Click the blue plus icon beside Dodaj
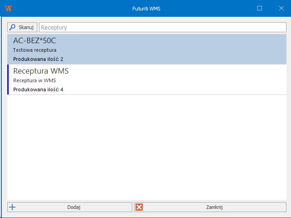Screen dimensions: 291x218 [x=13, y=207]
